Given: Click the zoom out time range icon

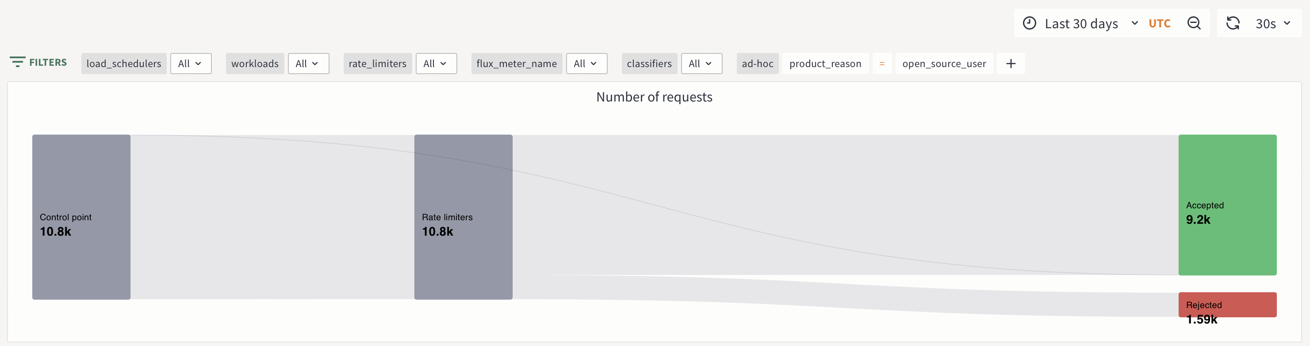Looking at the screenshot, I should tap(1194, 23).
